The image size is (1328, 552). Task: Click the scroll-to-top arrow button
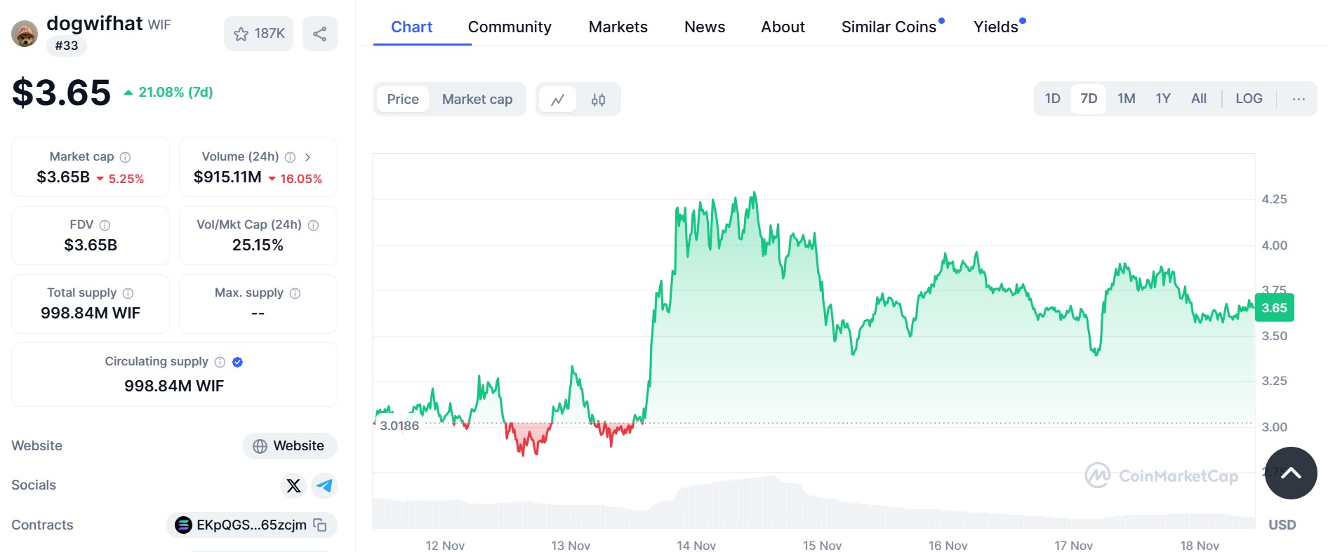(1291, 473)
